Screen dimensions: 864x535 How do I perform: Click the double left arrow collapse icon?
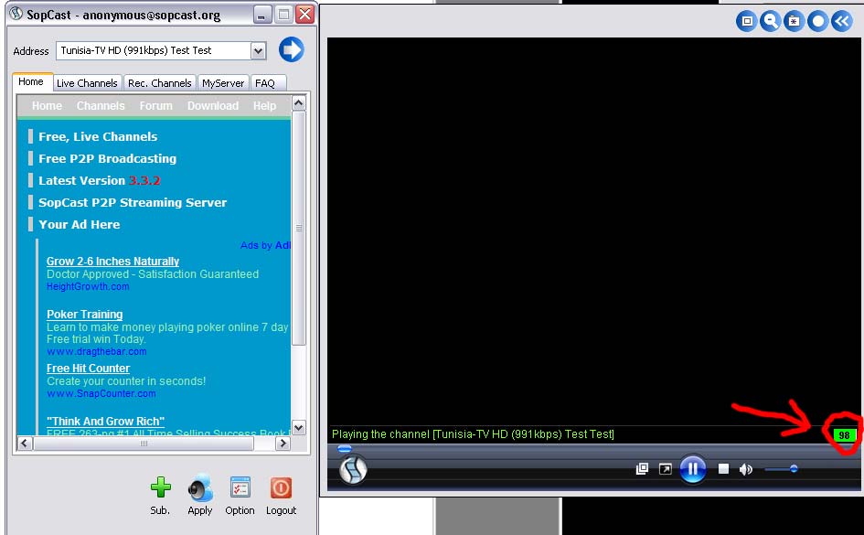(x=842, y=21)
